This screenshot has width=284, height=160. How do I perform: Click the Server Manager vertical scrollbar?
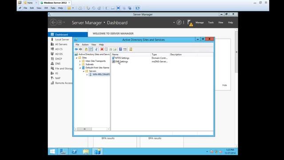click(x=236, y=52)
